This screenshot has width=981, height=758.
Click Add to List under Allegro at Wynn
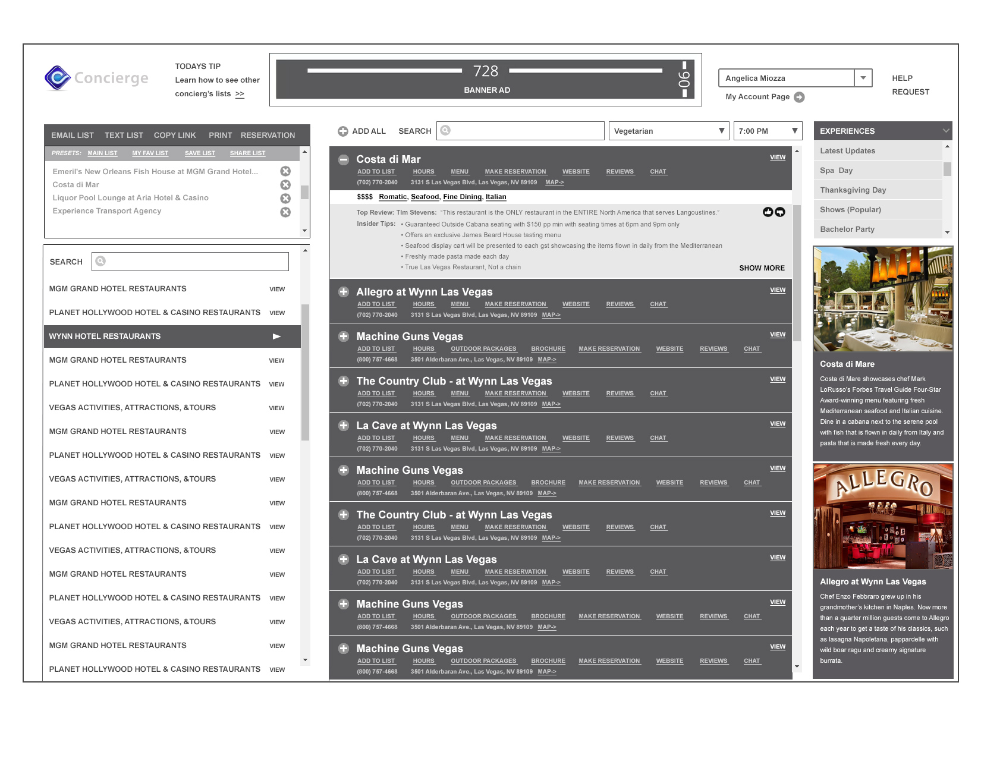376,304
